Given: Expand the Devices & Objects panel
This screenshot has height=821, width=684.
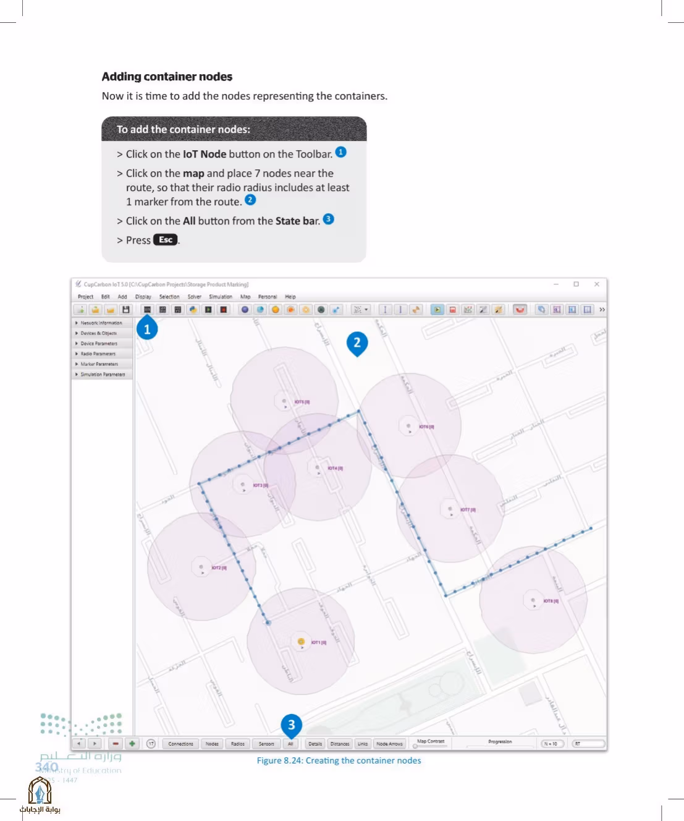Looking at the screenshot, I should tap(102, 333).
